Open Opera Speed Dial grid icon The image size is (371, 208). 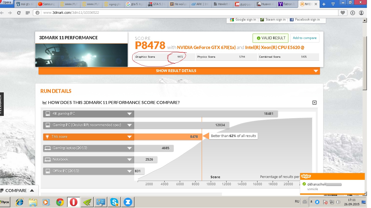click(27, 13)
